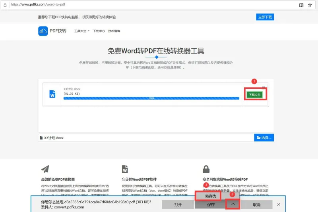Click the 发件人: convert.pdfkz.com text
Viewport: 318px width, 212px height.
(x=62, y=207)
